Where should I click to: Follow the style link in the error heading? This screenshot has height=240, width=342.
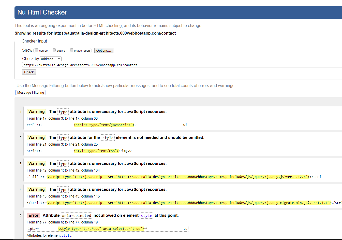click(x=146, y=216)
